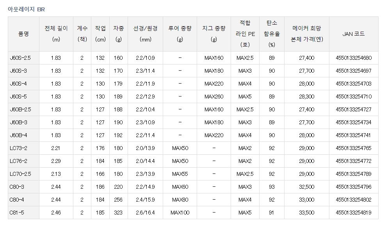Image resolution: width=386 pixels, height=227 pixels.
Task: Click the 메이커 희망 본체 가격 header
Action: (x=307, y=34)
